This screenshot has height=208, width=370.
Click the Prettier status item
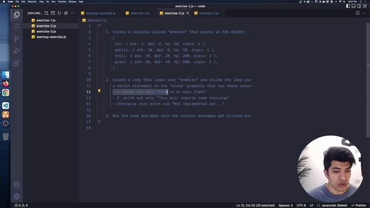[x=358, y=205]
